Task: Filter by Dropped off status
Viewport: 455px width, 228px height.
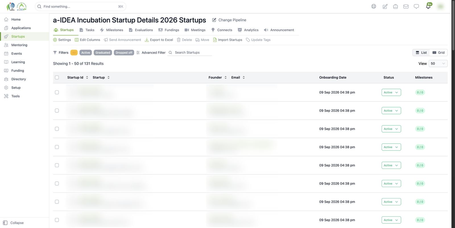Action: coord(124,53)
